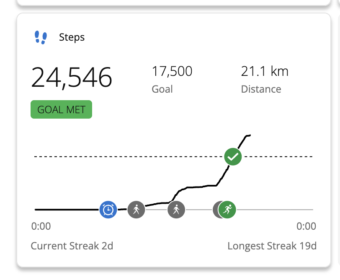340x280 pixels.
Task: Click the end of the steps curve
Action: tap(249, 135)
